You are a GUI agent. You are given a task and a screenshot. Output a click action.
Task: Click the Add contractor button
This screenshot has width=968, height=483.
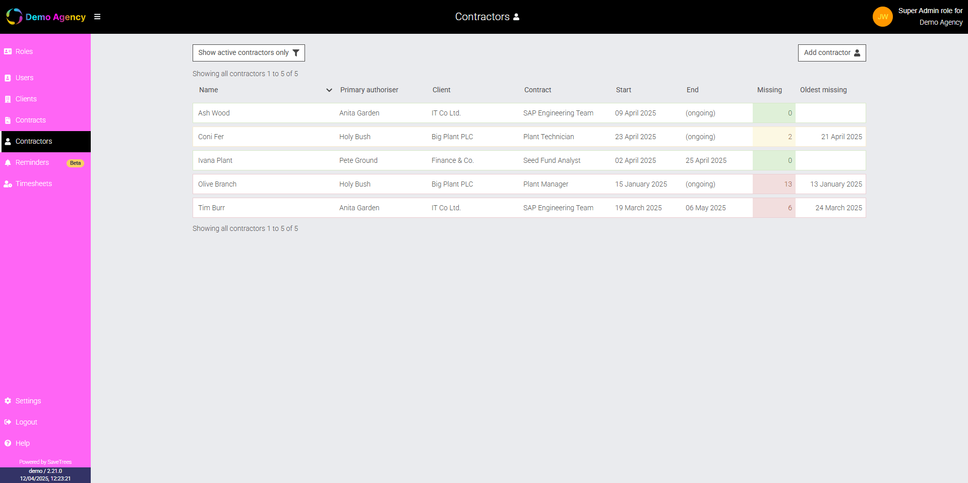tap(832, 53)
